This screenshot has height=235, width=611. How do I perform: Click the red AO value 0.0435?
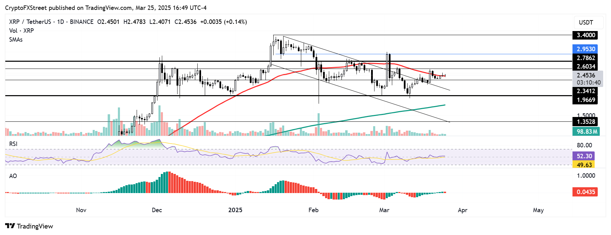(x=585, y=192)
